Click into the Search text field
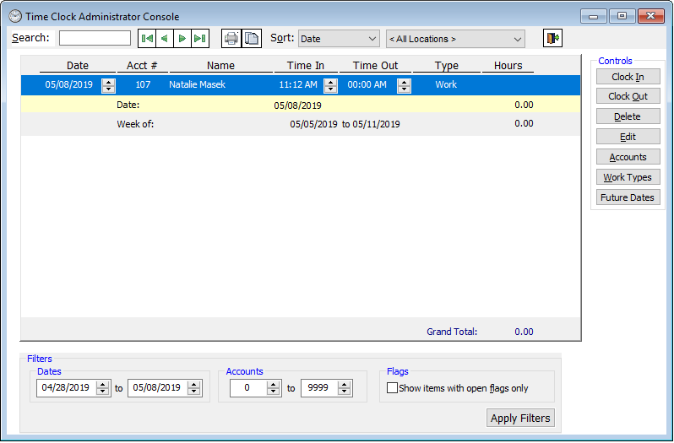Image resolution: width=674 pixels, height=443 pixels. point(95,38)
